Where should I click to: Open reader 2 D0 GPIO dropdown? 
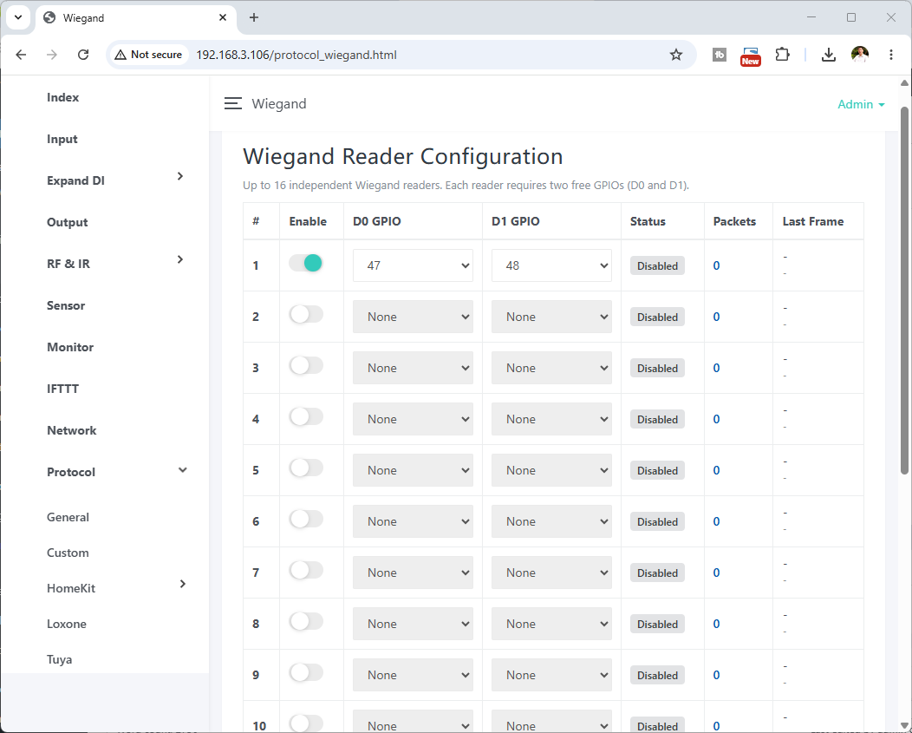[413, 317]
